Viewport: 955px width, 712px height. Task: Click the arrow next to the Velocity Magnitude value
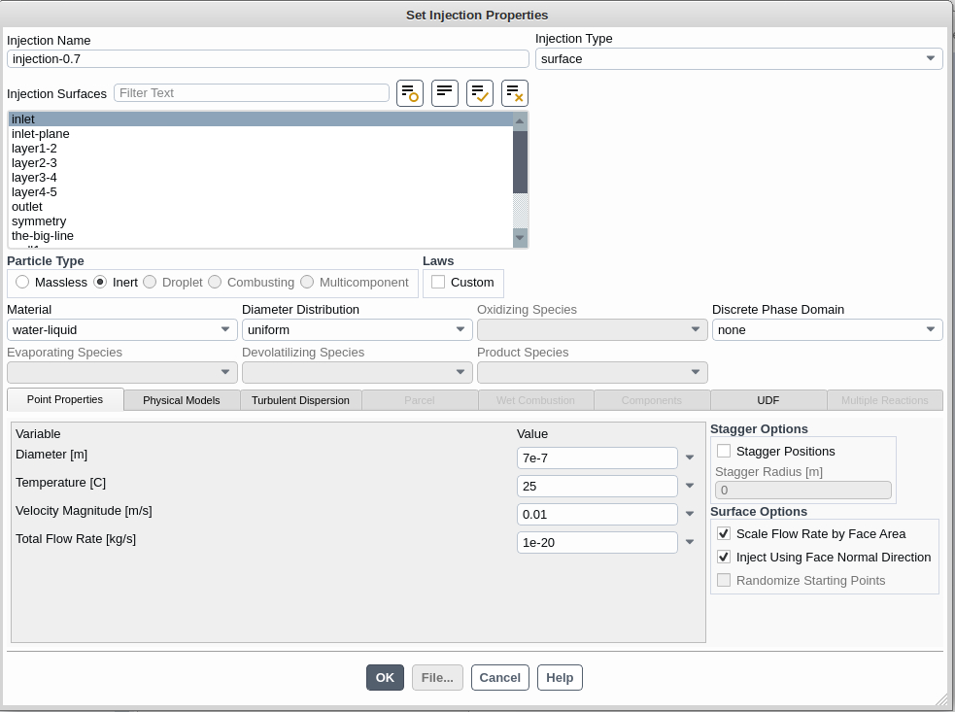690,514
